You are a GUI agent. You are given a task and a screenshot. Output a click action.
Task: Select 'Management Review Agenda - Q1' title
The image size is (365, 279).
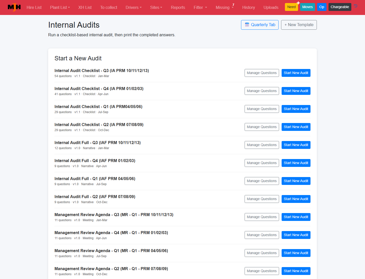(x=111, y=251)
